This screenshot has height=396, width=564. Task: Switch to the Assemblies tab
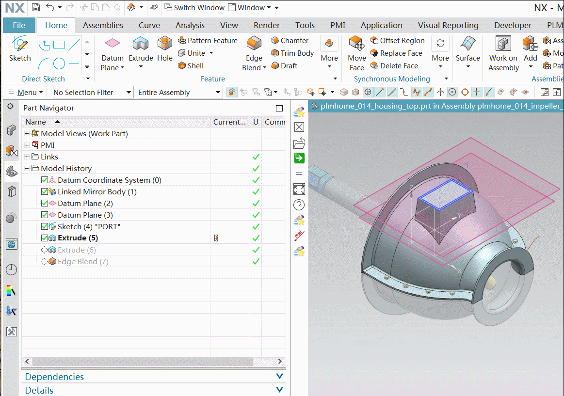coord(103,25)
